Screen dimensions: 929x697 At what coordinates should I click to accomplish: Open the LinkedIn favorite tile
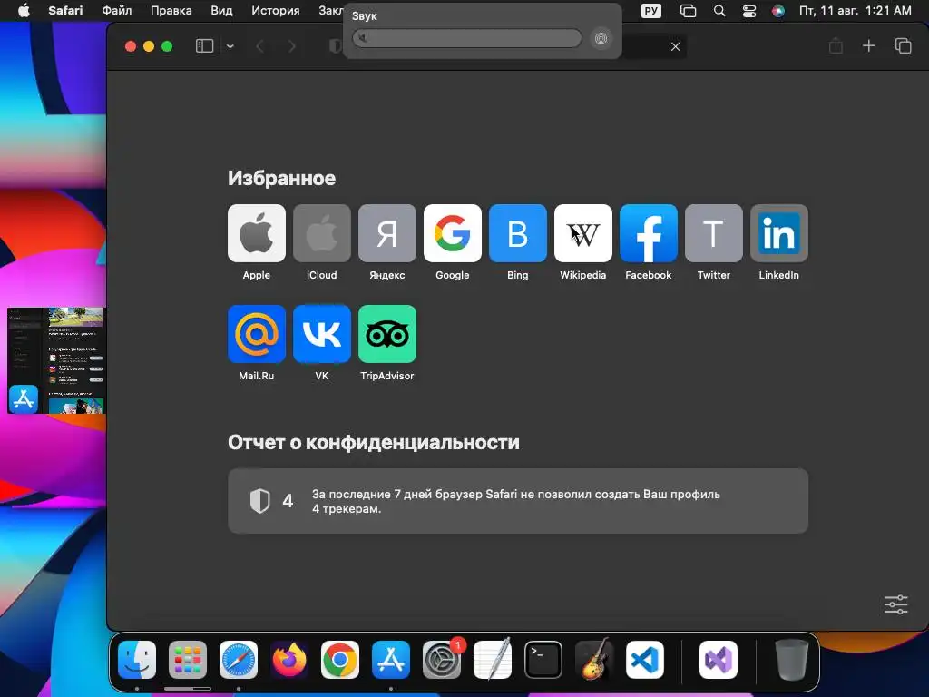779,233
